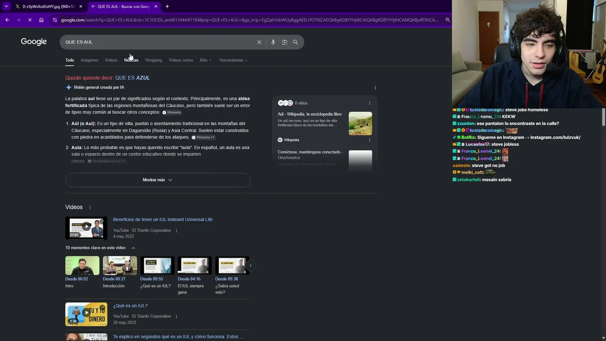Viewport: 606px width, 341px height.
Task: Jump to the Introducción key moment
Action: coord(120,273)
